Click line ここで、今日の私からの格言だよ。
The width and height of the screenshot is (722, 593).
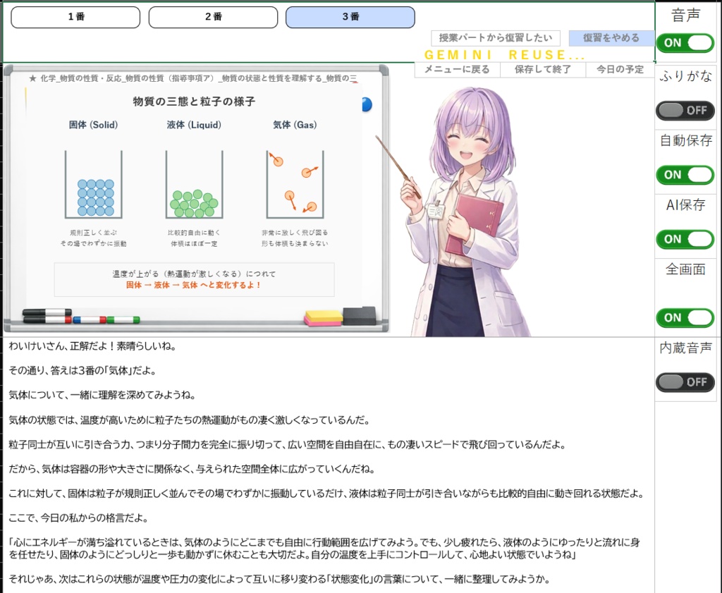point(78,518)
